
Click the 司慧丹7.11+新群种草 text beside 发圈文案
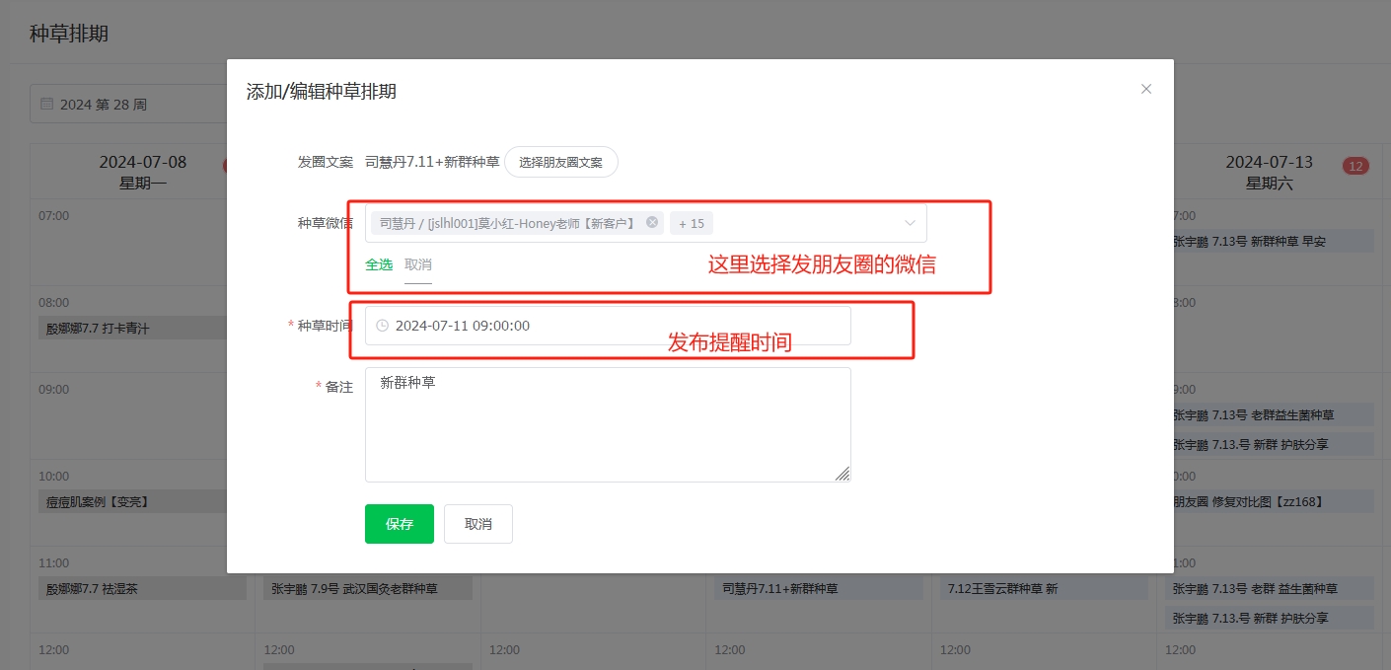tap(432, 162)
